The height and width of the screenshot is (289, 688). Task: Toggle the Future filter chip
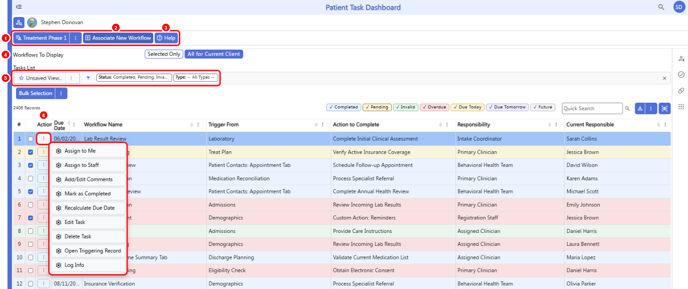pos(542,107)
